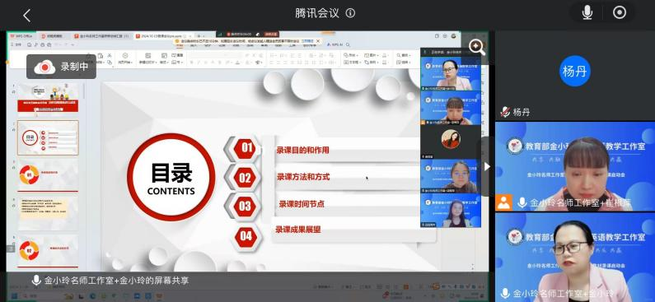The width and height of the screenshot is (655, 302).
Task: Tap the back arrow in the top-left corner
Action: 26,16
